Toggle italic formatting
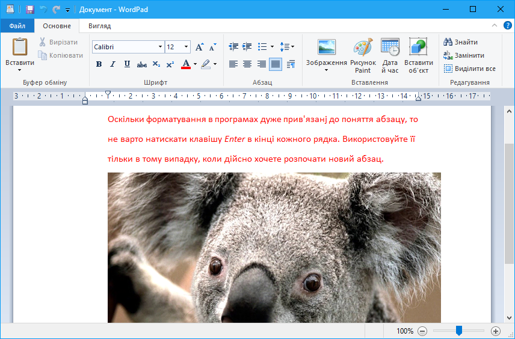 [113, 64]
